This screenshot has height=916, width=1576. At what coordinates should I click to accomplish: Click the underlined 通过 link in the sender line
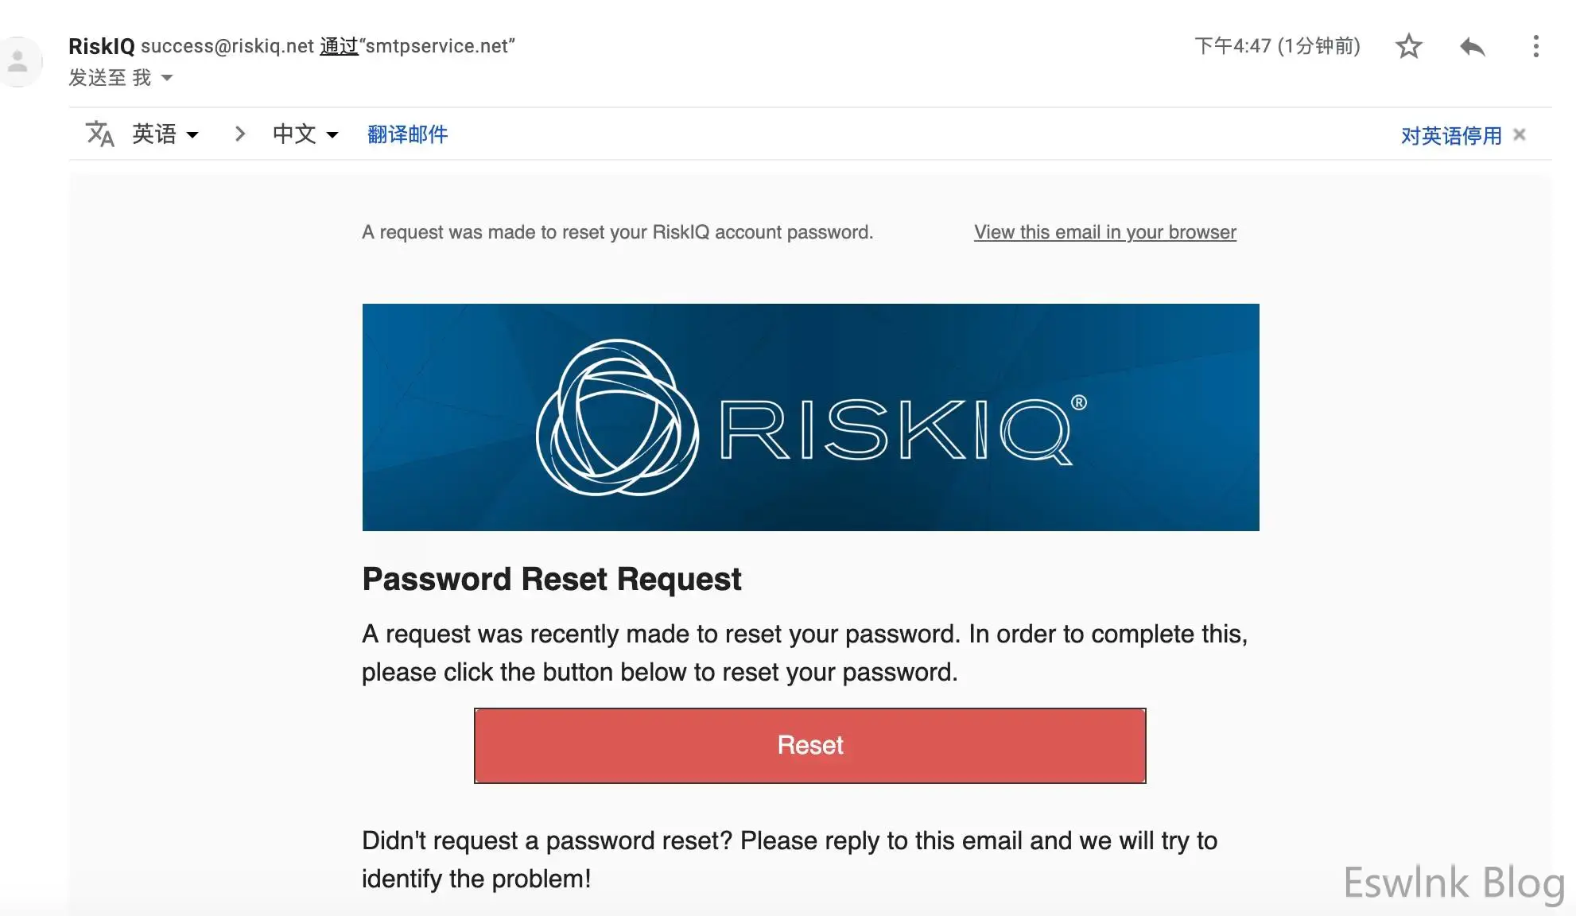coord(339,46)
